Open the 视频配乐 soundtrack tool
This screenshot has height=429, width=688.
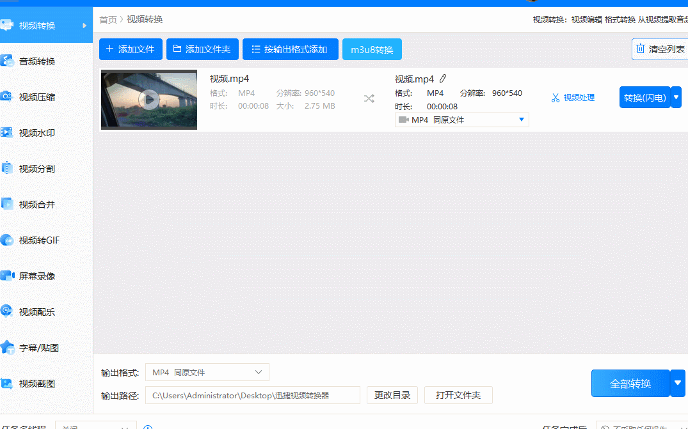(x=38, y=311)
